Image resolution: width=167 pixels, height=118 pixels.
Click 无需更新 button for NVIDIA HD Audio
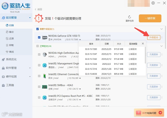154,54
